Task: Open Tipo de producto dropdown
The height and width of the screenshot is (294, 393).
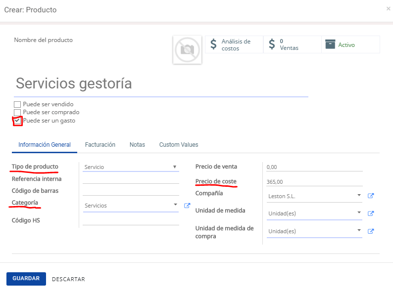Action: [x=131, y=167]
